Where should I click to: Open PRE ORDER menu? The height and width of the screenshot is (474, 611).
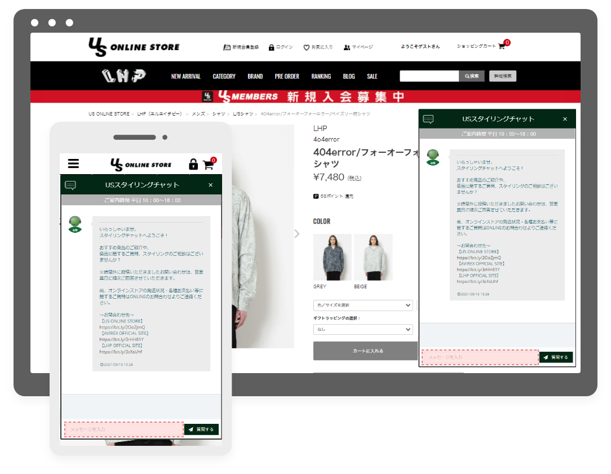[287, 76]
